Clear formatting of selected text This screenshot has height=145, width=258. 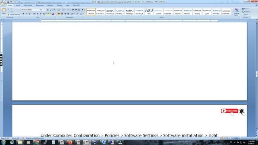click(x=54, y=10)
